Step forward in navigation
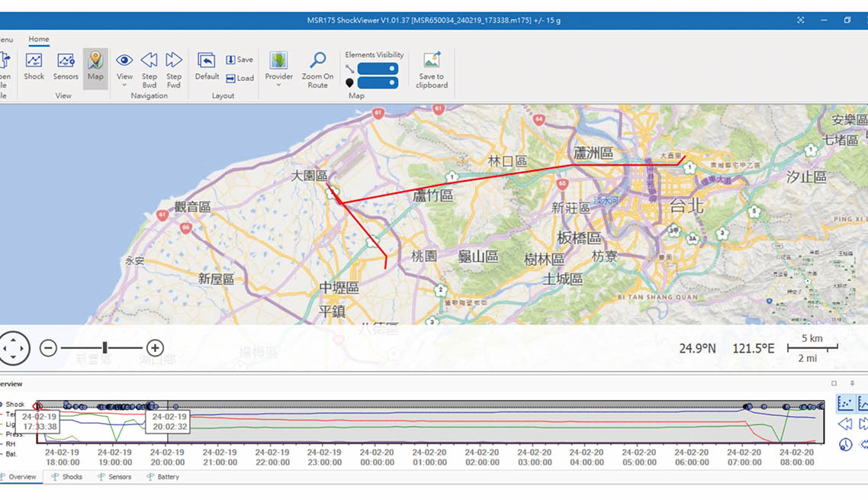 (174, 69)
